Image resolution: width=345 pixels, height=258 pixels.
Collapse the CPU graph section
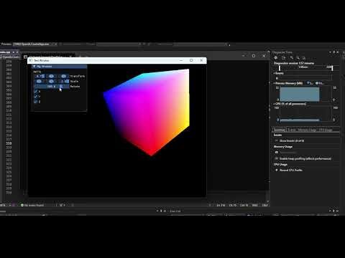[x=275, y=104]
